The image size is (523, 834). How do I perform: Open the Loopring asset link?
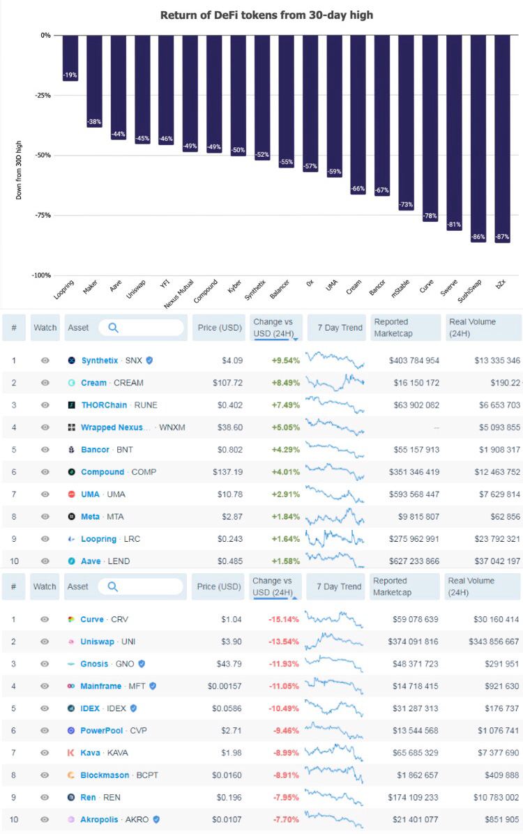point(98,539)
